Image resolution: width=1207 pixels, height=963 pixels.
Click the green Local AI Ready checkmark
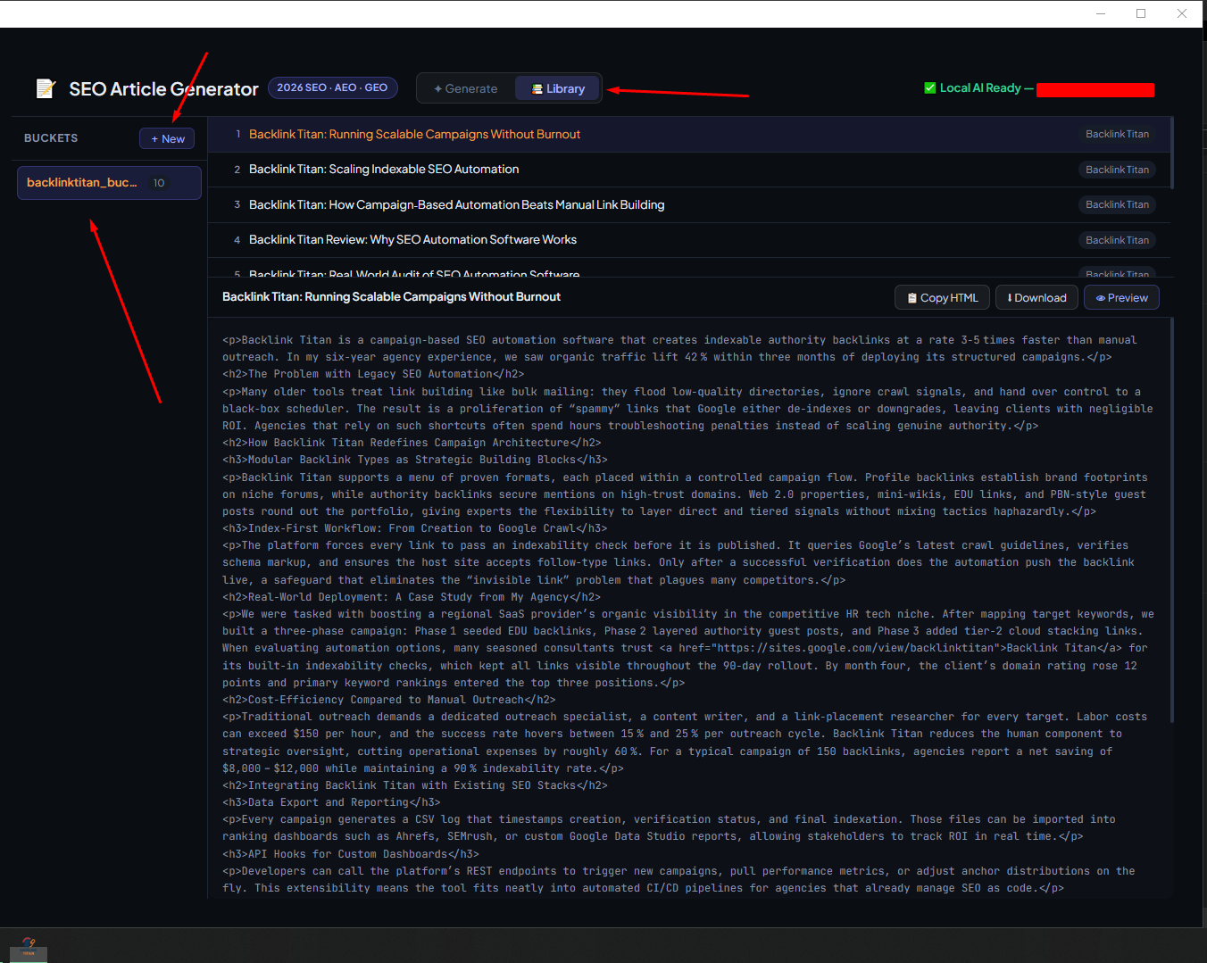(x=930, y=87)
